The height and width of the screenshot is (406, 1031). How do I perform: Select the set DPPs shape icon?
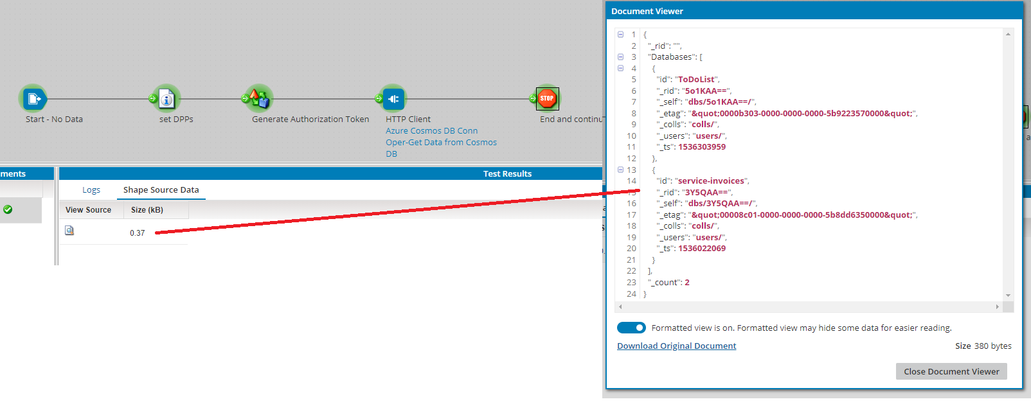pyautogui.click(x=167, y=99)
